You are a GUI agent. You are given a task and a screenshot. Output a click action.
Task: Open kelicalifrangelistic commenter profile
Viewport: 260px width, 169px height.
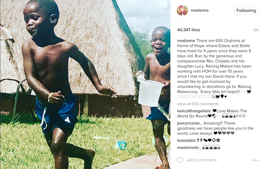tap(194, 111)
